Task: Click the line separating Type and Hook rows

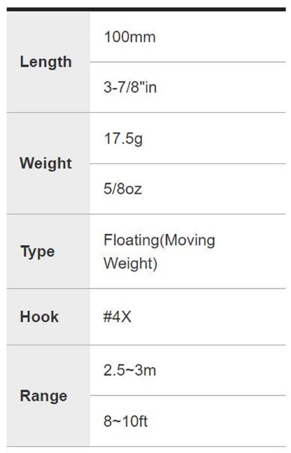Action: click(146, 288)
